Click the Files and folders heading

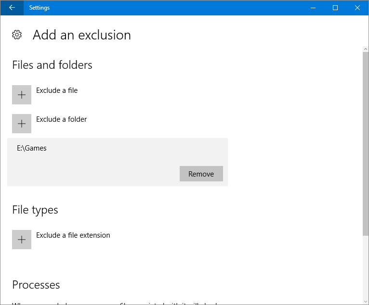[52, 65]
